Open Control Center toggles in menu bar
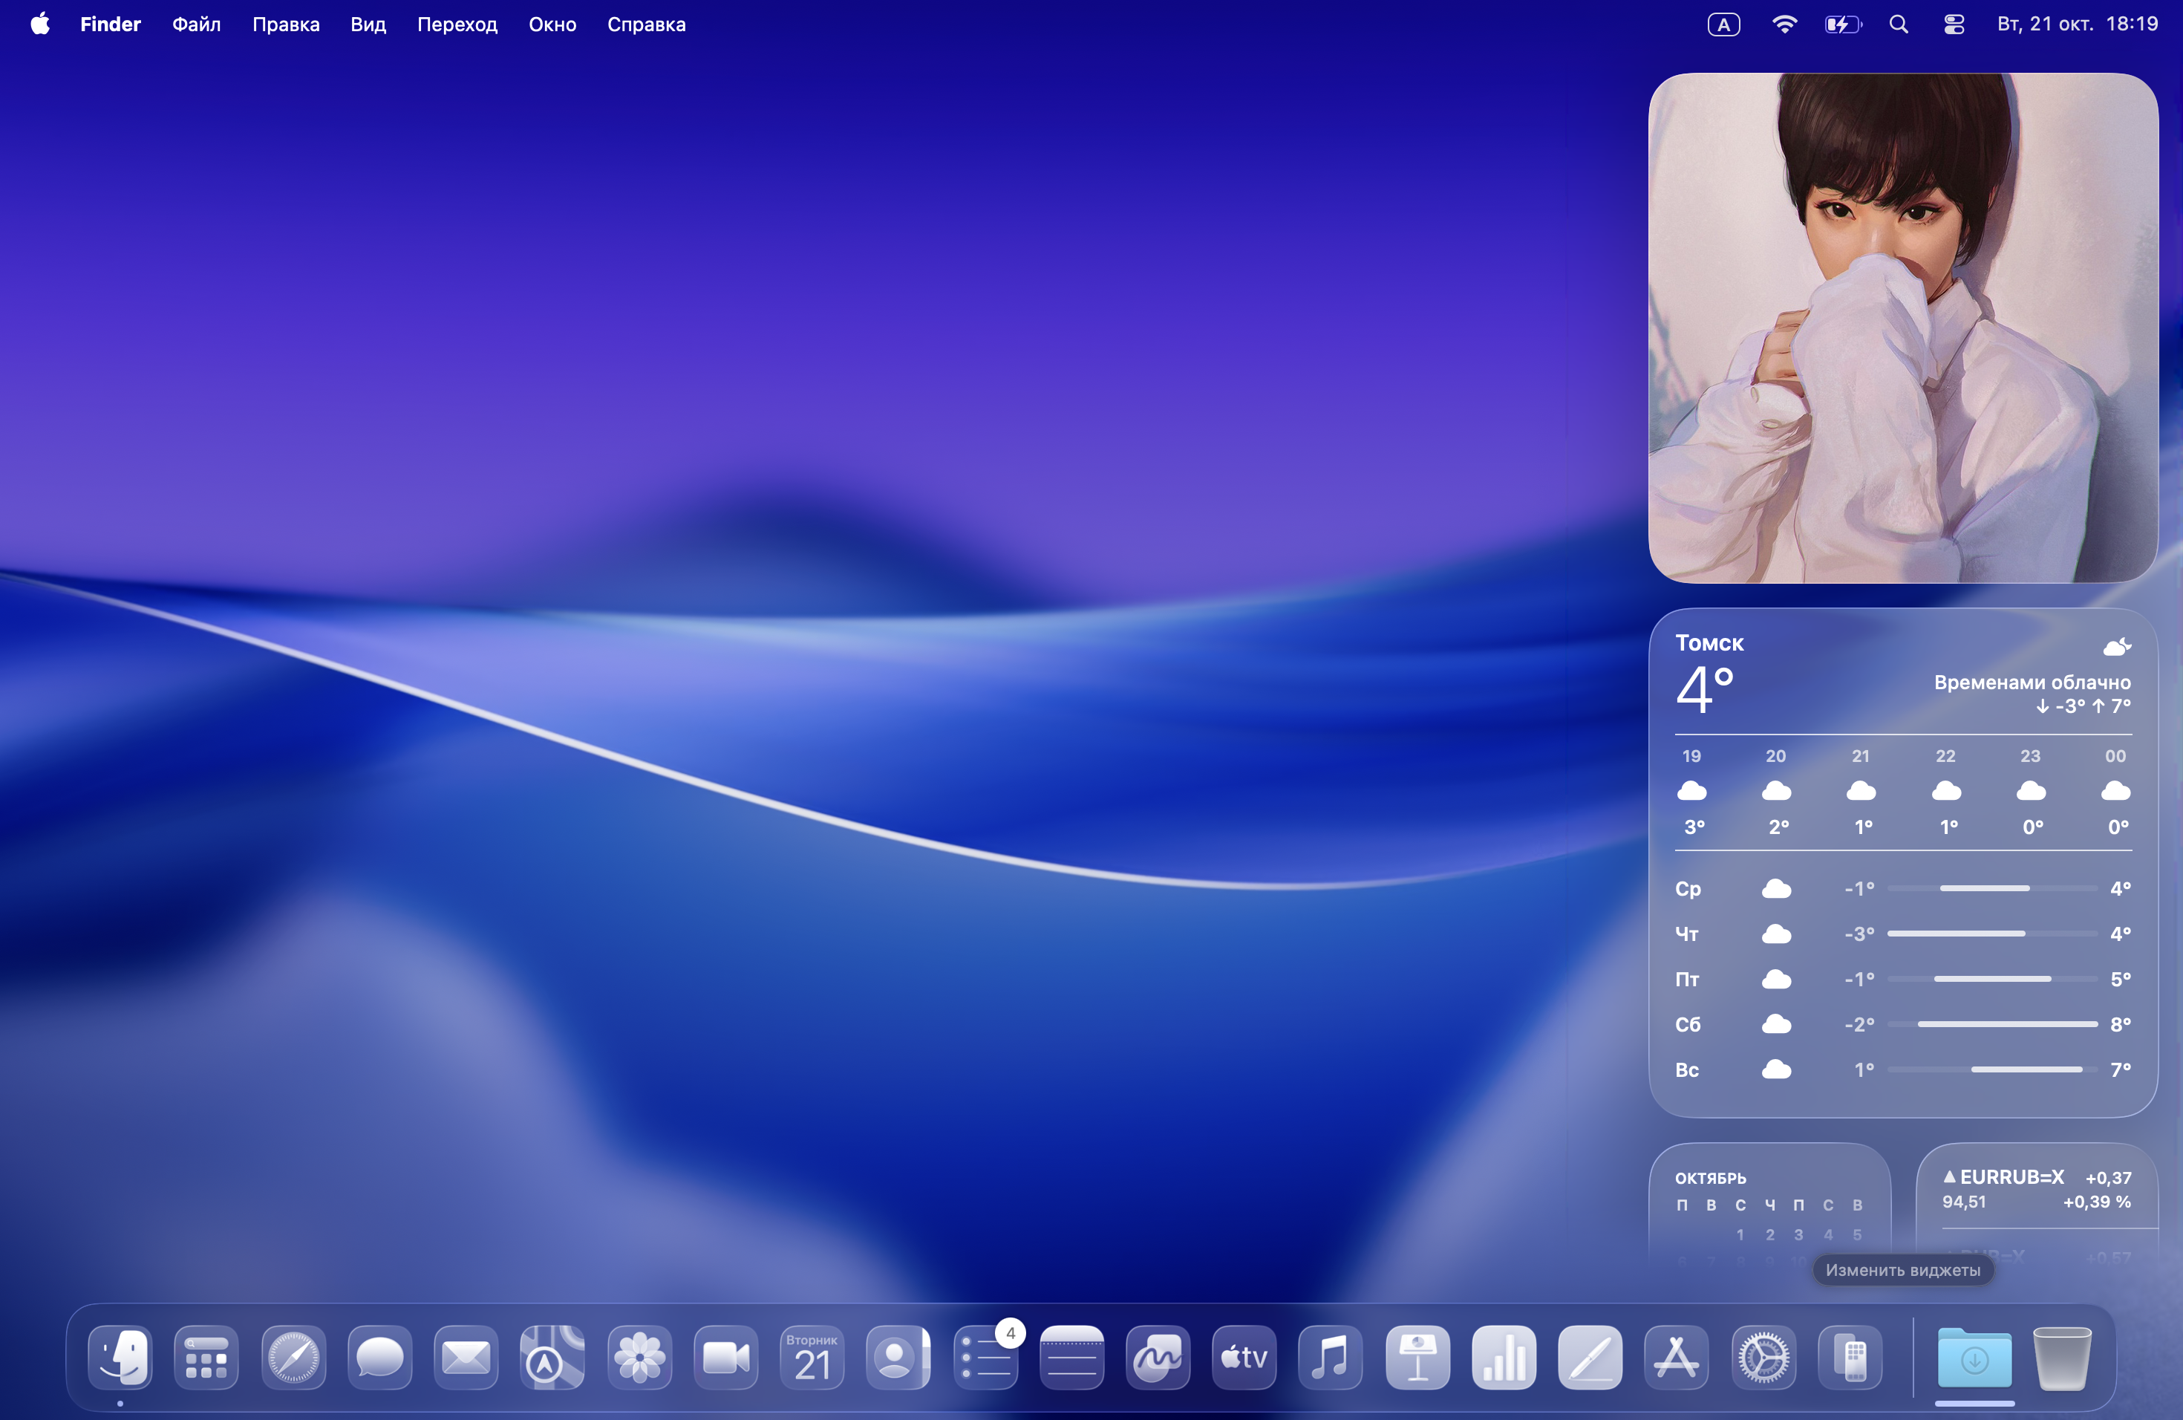 point(1954,25)
